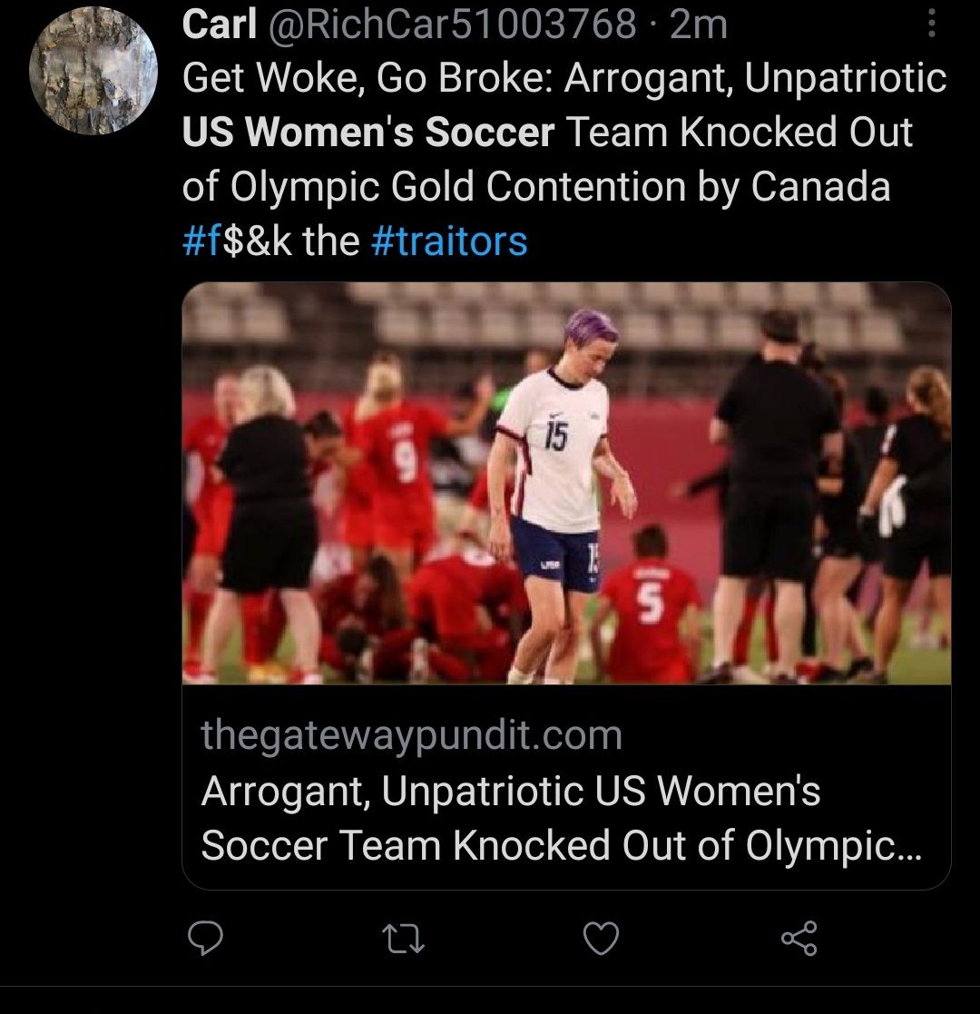Open the three-dot more options menu

932,26
